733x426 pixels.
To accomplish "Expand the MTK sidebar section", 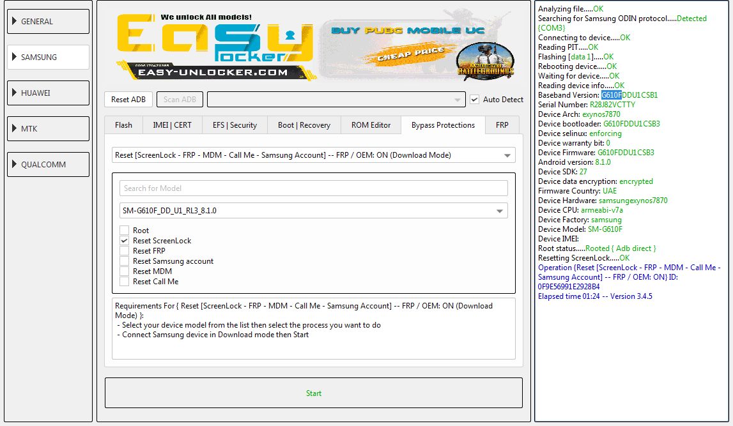I will [48, 128].
